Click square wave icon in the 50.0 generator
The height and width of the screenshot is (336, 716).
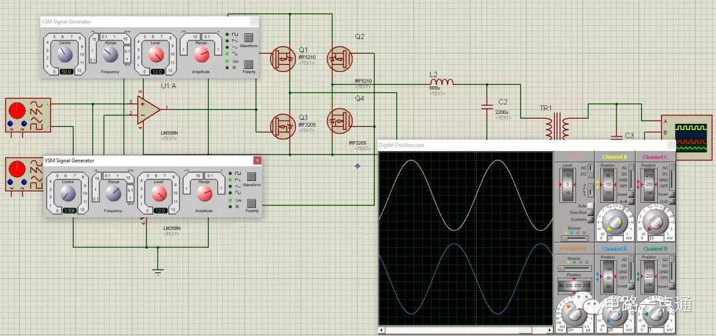pyautogui.click(x=235, y=34)
